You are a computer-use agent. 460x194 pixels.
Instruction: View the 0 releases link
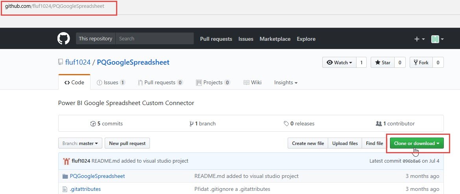pyautogui.click(x=299, y=124)
